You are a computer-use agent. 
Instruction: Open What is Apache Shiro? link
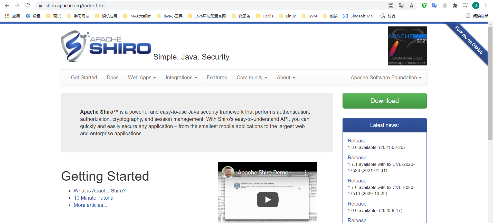tap(100, 191)
